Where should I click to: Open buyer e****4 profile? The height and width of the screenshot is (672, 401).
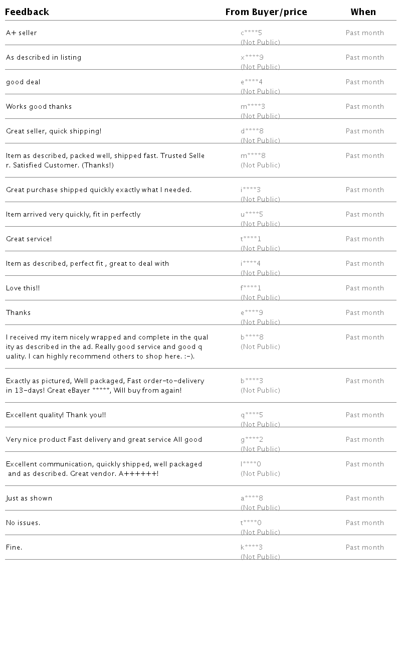(251, 82)
